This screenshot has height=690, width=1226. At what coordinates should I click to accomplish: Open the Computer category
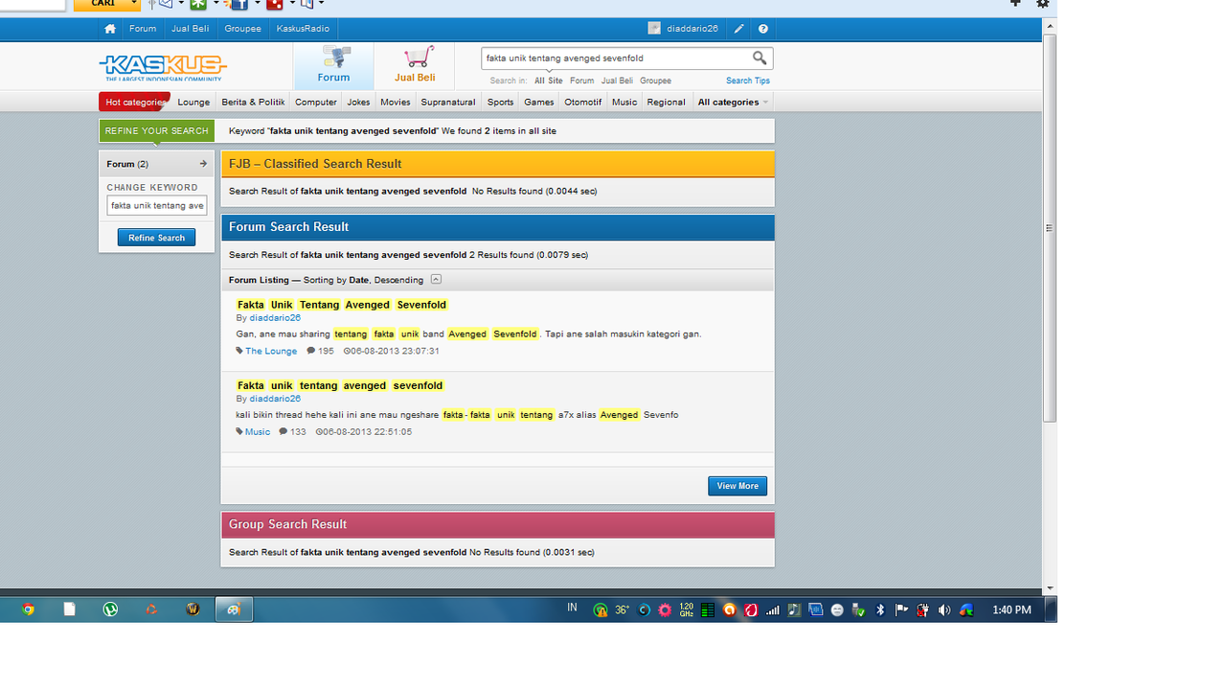(x=316, y=102)
